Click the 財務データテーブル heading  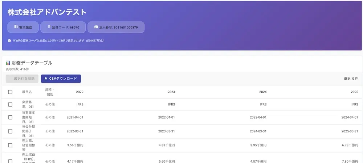point(32,63)
